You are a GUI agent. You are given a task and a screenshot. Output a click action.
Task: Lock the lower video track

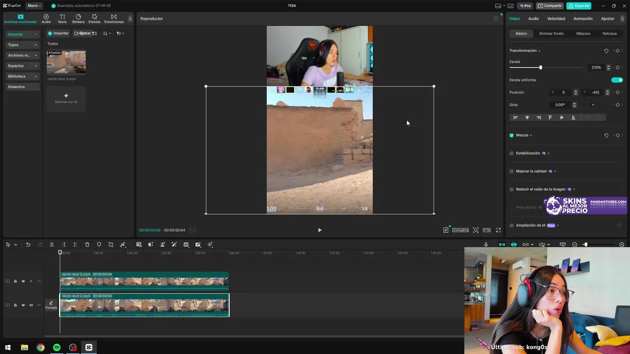pyautogui.click(x=15, y=305)
